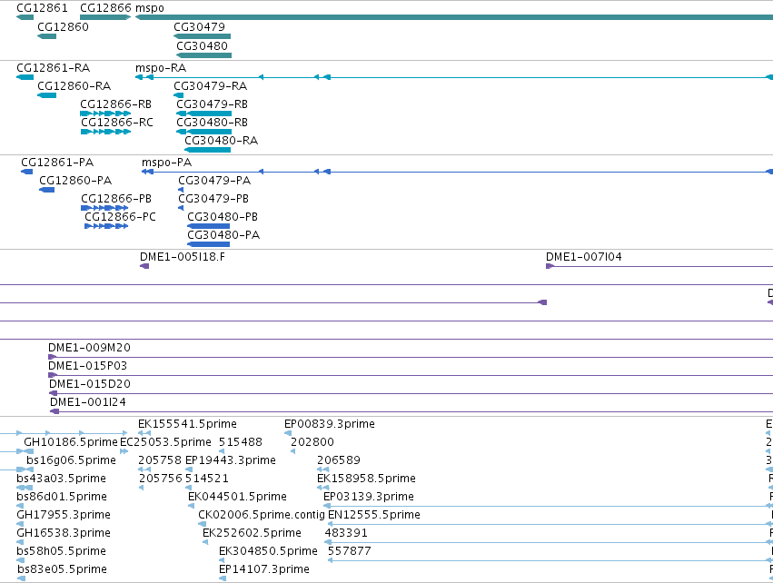The image size is (773, 583).
Task: Click the 515488 feature label
Action: pos(241,442)
